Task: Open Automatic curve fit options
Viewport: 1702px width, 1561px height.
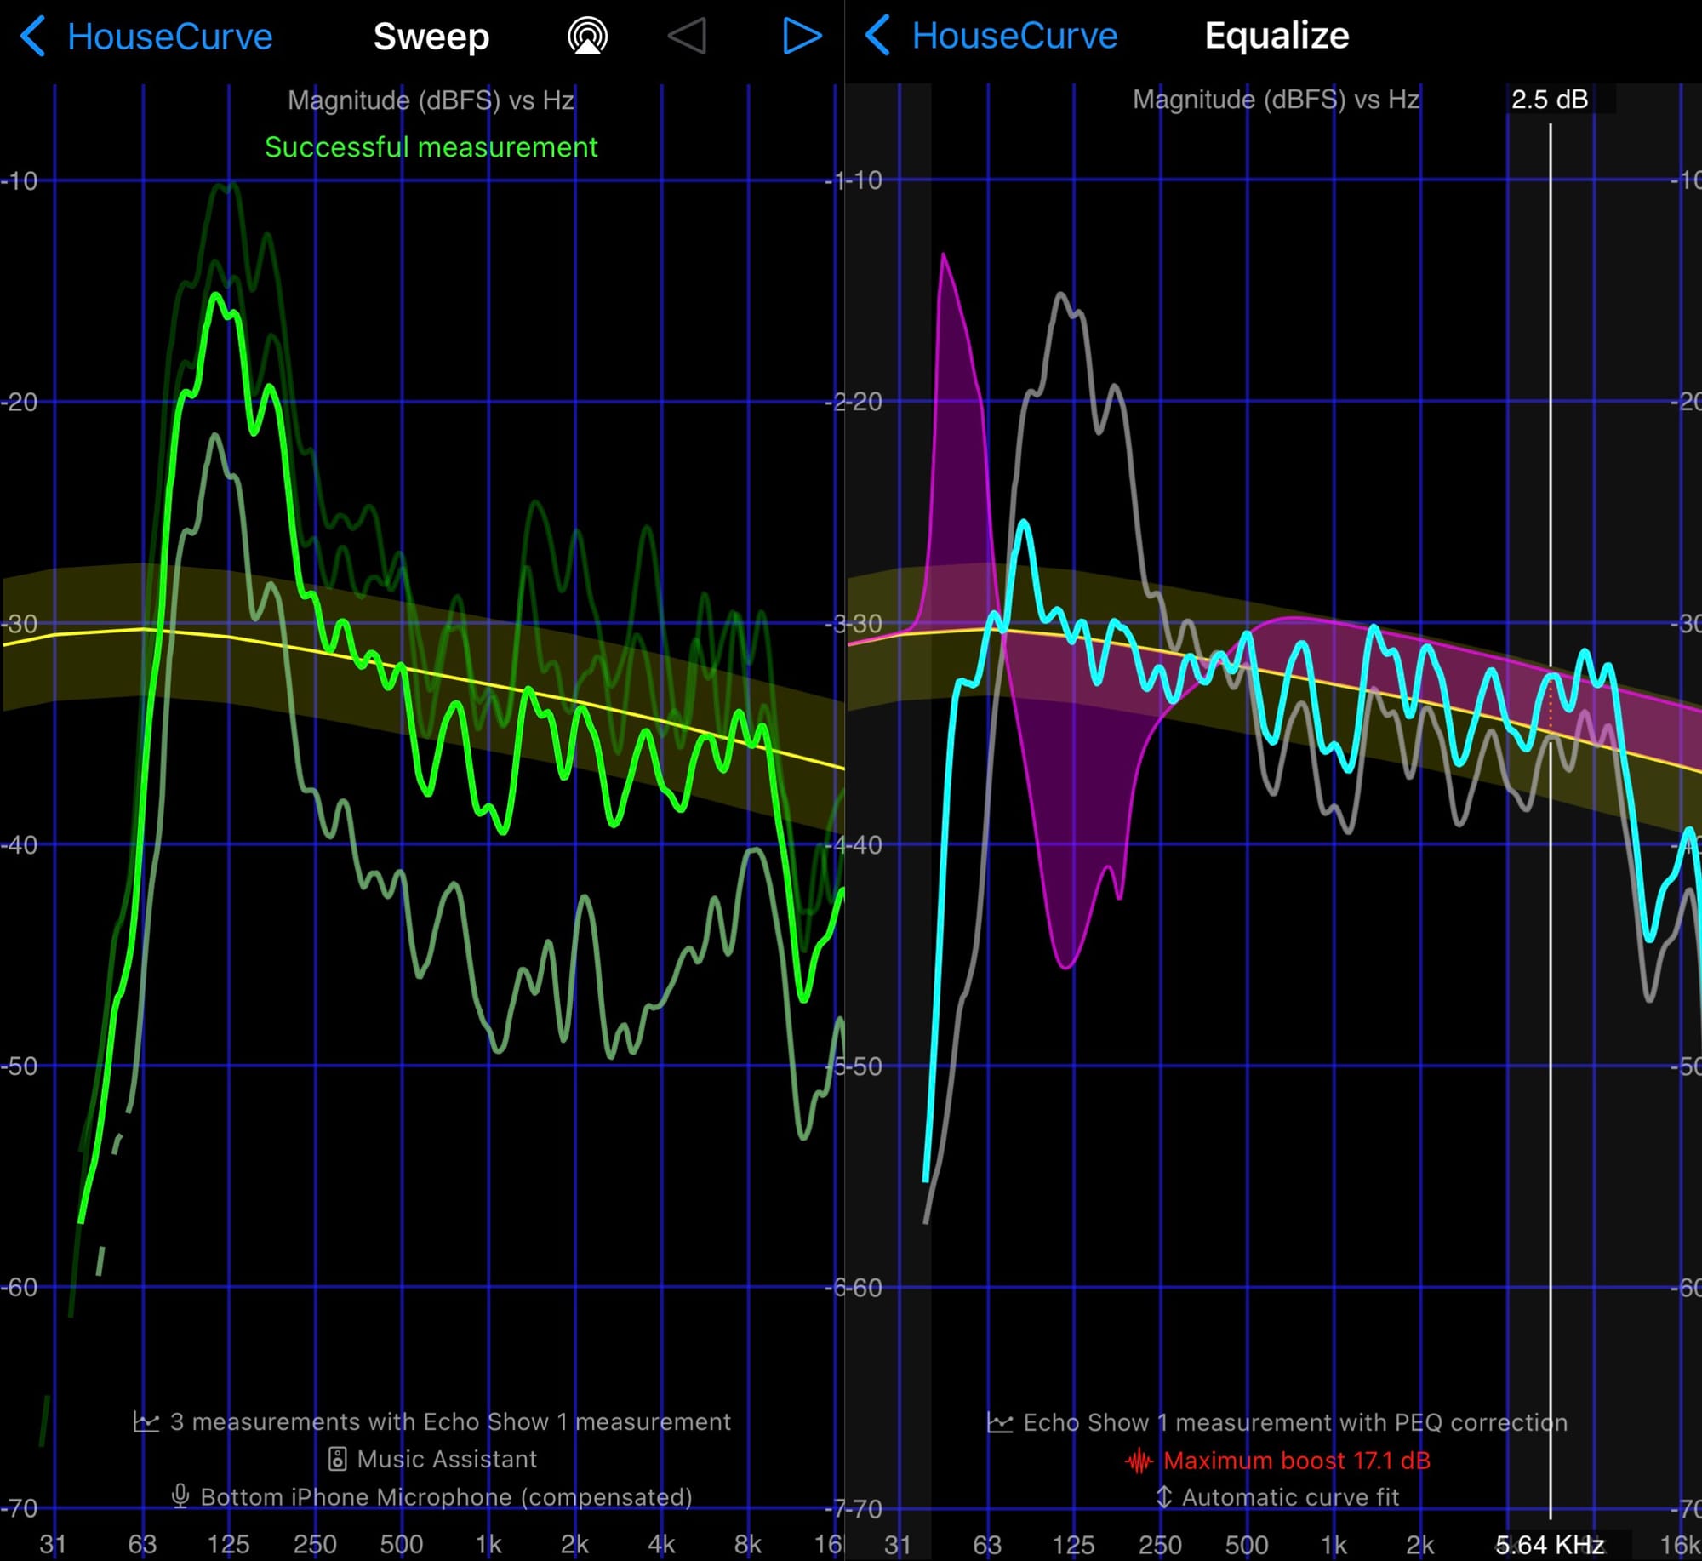Action: pyautogui.click(x=1289, y=1496)
